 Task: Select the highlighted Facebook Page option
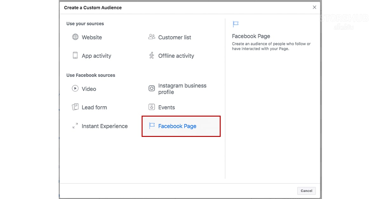click(x=181, y=126)
